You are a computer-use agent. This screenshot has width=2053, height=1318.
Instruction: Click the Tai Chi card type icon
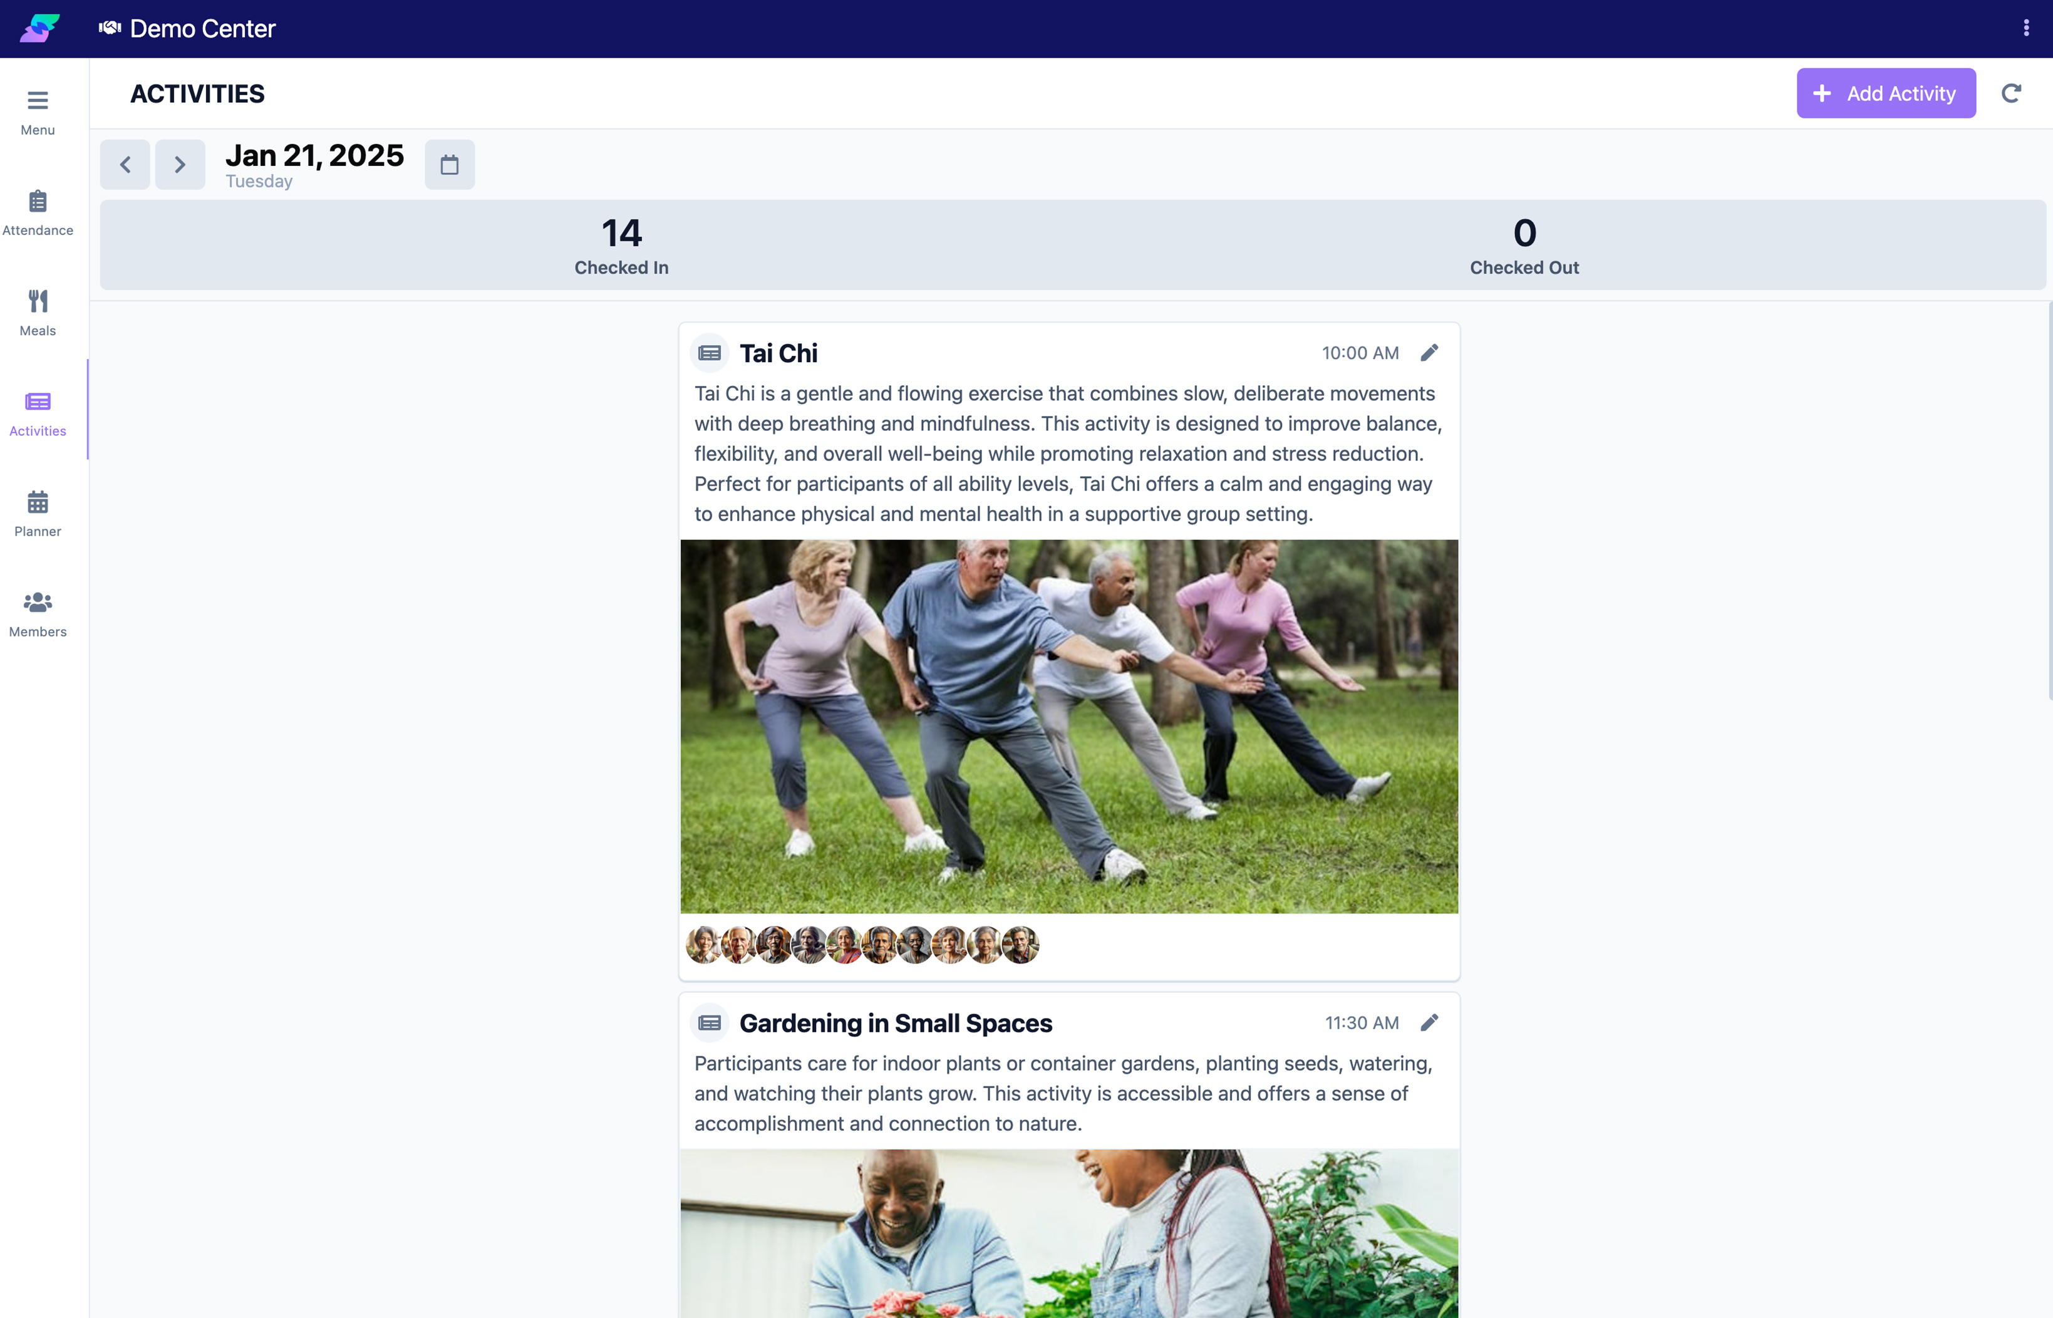(x=709, y=353)
